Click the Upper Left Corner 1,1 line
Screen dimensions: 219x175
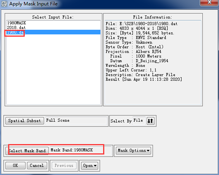click(131, 70)
